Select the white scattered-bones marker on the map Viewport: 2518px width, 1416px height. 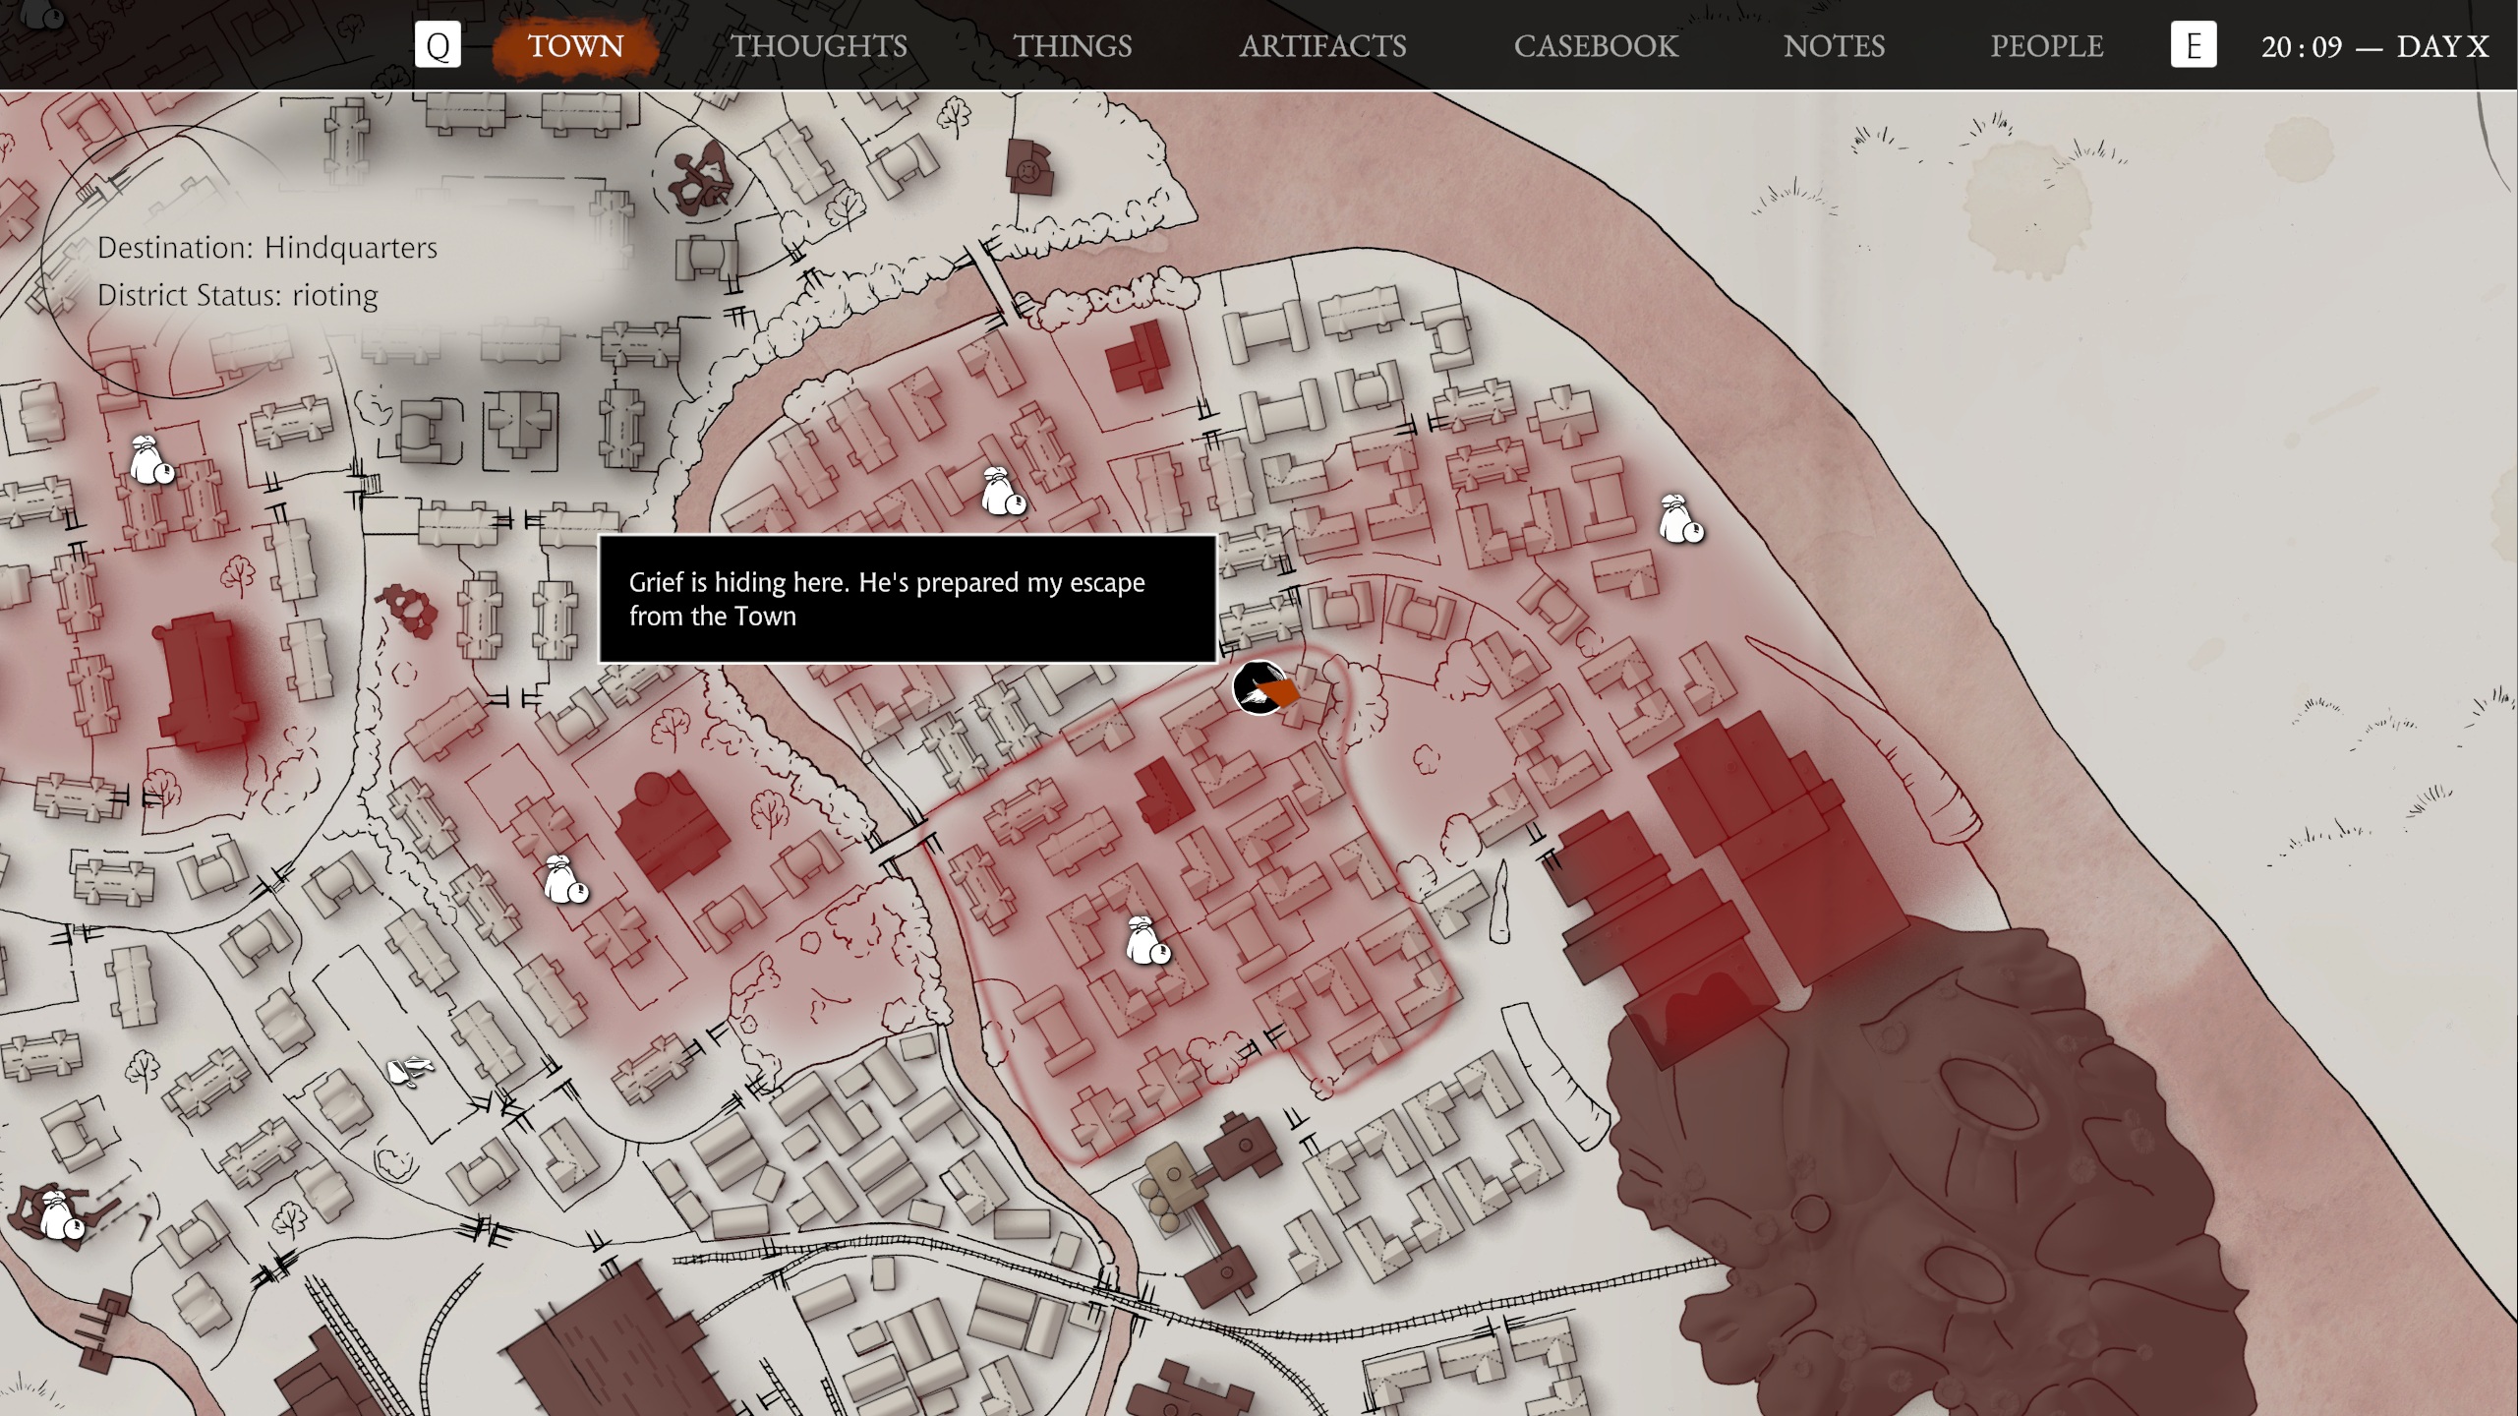click(x=410, y=1070)
